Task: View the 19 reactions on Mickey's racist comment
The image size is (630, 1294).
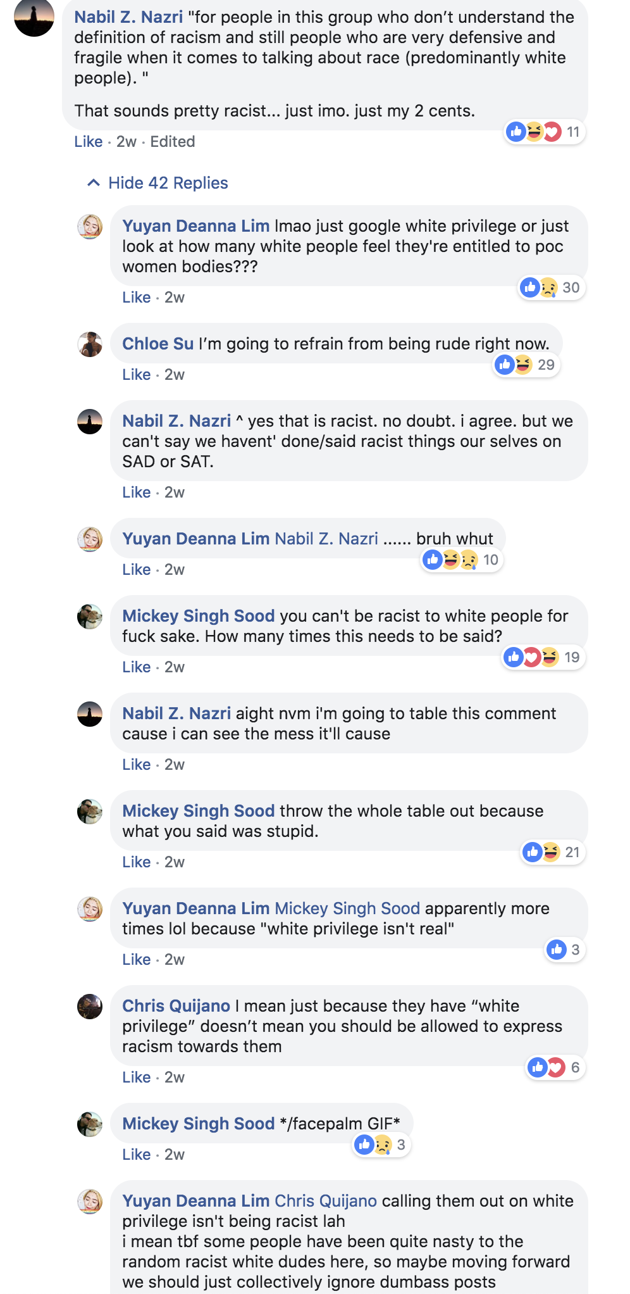Action: coord(543,657)
